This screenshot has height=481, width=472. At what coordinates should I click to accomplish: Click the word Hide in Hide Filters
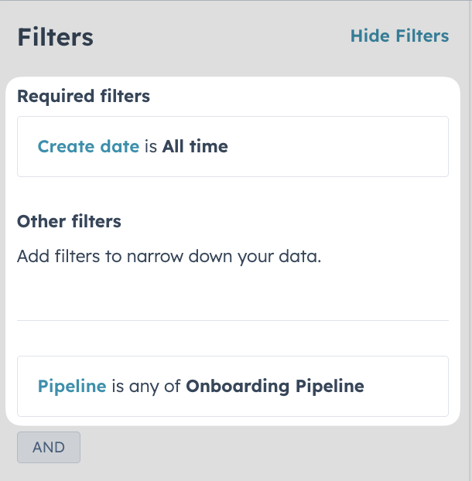point(370,36)
